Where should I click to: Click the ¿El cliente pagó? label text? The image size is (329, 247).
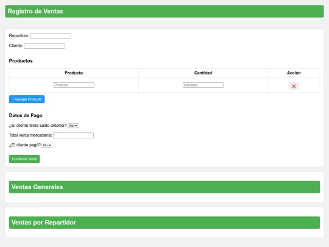tap(25, 145)
